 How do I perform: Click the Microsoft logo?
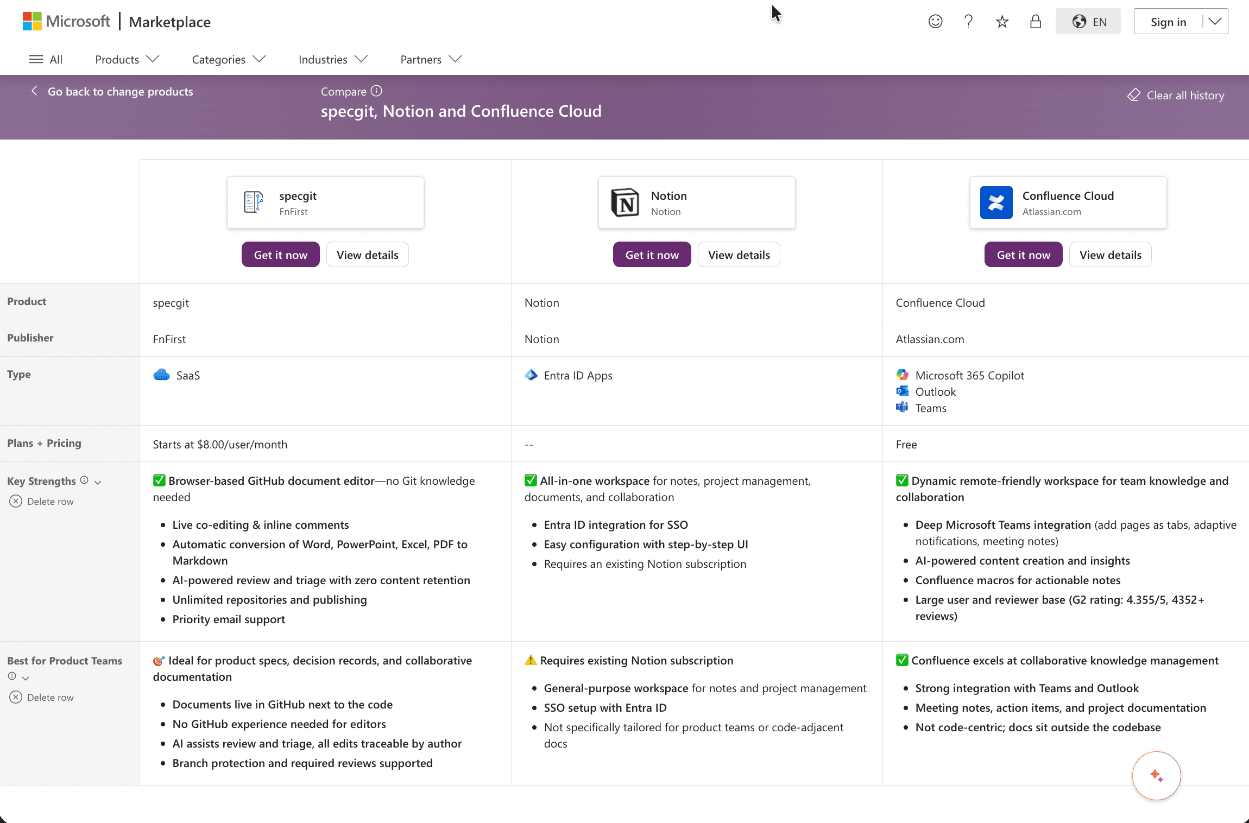click(66, 22)
